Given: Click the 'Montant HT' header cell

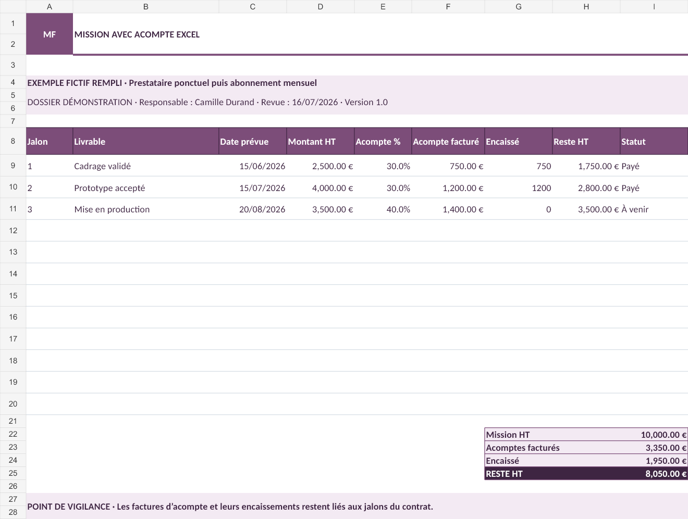Looking at the screenshot, I should tap(321, 141).
